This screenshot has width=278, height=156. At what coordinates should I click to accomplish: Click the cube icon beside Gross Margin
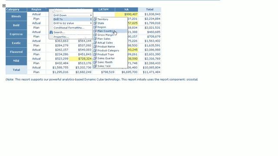(95, 35)
